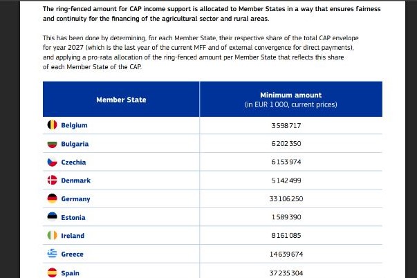Screen dimensions: 417x278
Task: Click the Spain flag icon
Action: point(52,272)
